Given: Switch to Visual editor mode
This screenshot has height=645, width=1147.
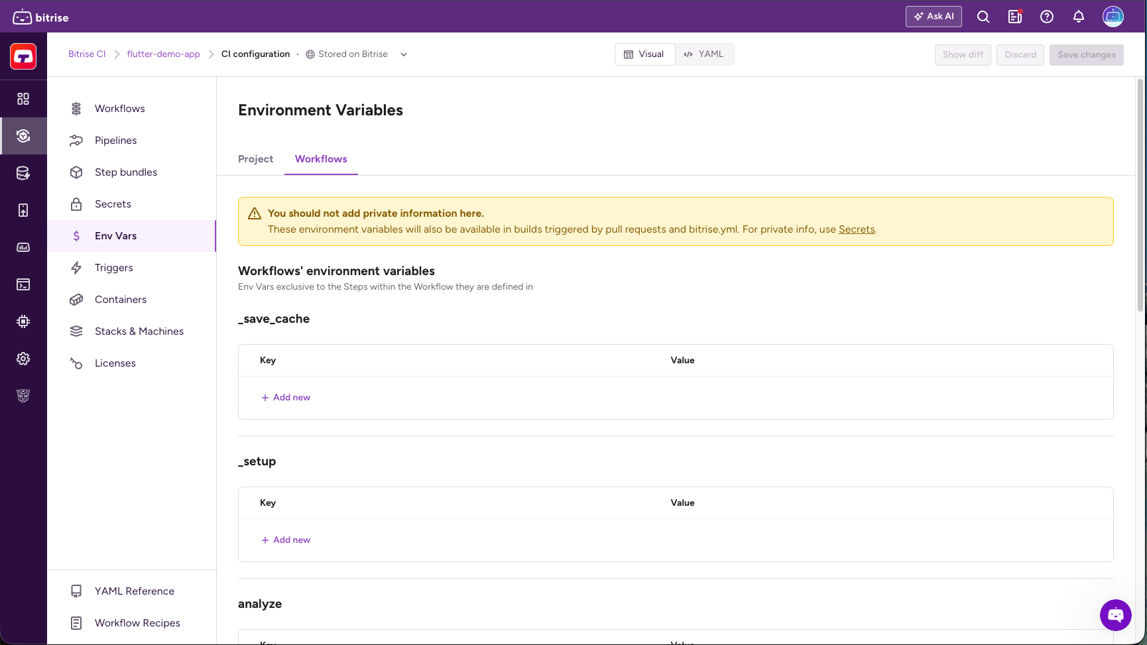Looking at the screenshot, I should 644,54.
